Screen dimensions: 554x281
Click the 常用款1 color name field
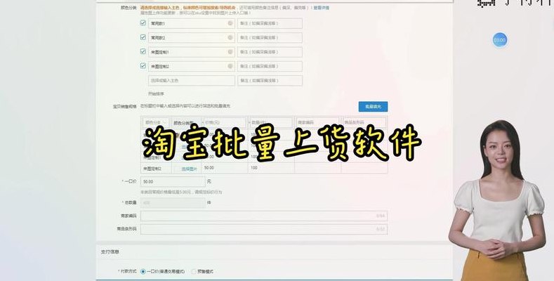[x=192, y=23]
